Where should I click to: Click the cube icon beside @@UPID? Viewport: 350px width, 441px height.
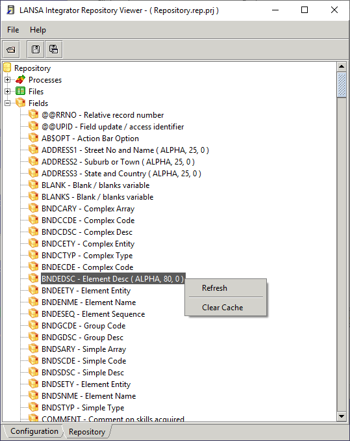(34, 126)
